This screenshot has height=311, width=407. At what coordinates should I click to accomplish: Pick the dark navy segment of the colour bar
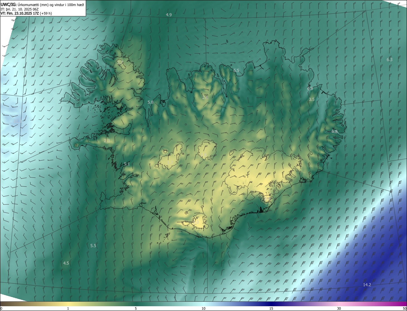coord(271,304)
